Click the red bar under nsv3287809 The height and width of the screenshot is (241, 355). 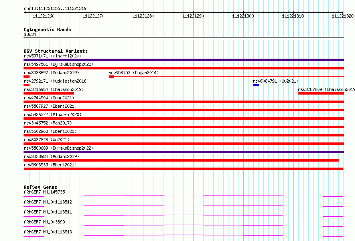coord(321,93)
